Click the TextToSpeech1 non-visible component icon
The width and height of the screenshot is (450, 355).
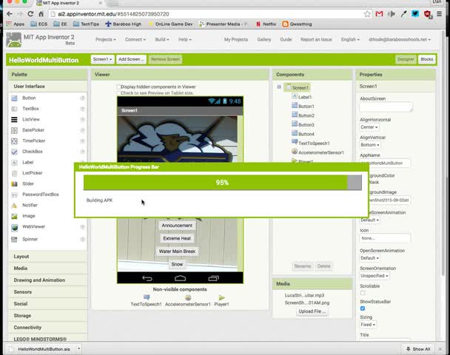click(x=147, y=297)
